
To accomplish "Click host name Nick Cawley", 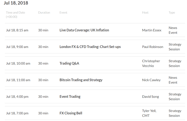I will [x=151, y=80].
